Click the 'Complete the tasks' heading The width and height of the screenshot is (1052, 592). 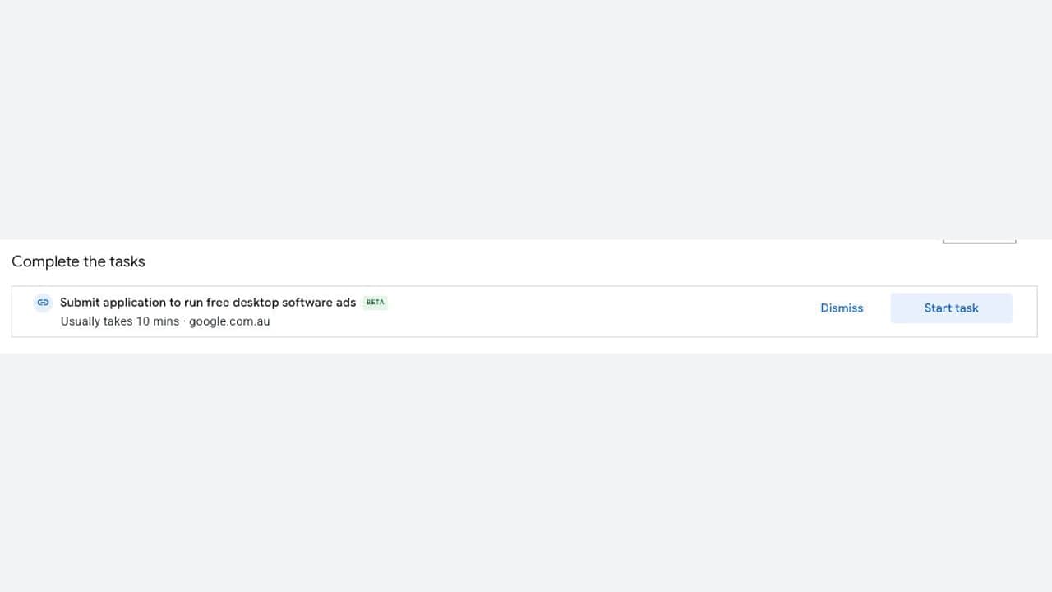[78, 261]
